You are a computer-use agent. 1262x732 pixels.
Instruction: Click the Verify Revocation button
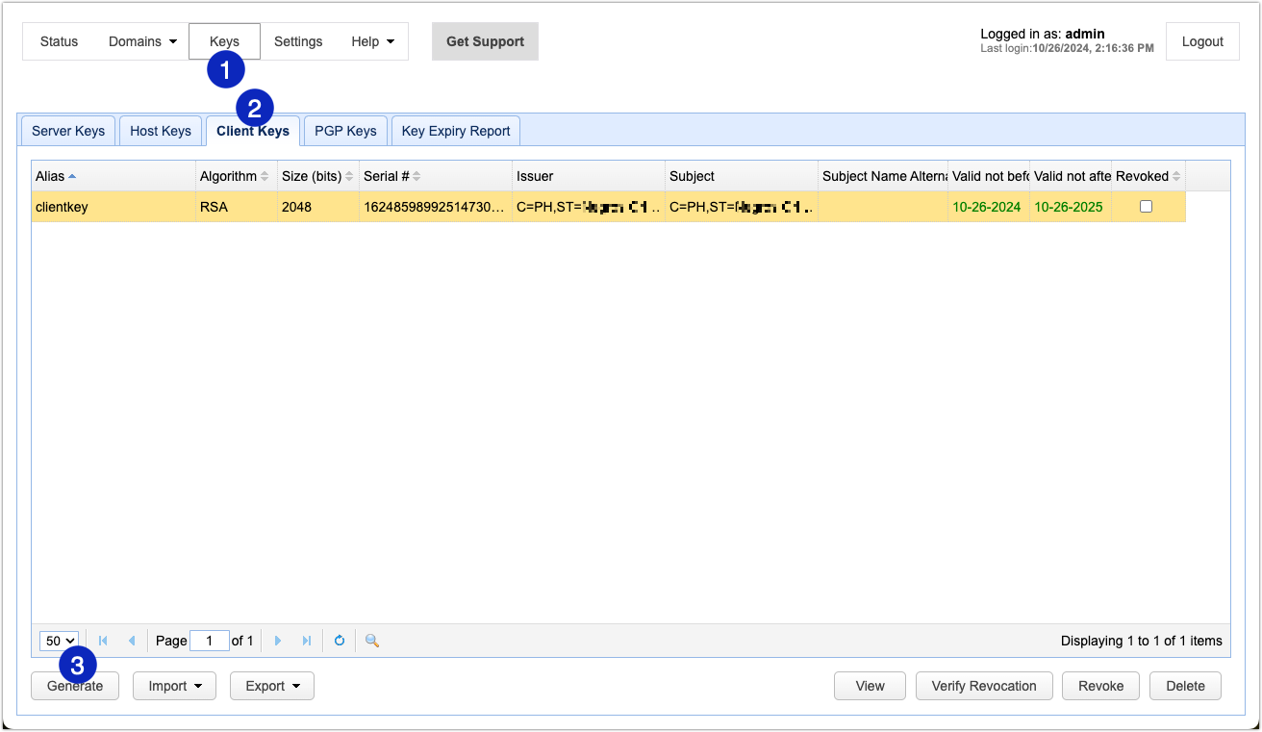[x=983, y=686]
